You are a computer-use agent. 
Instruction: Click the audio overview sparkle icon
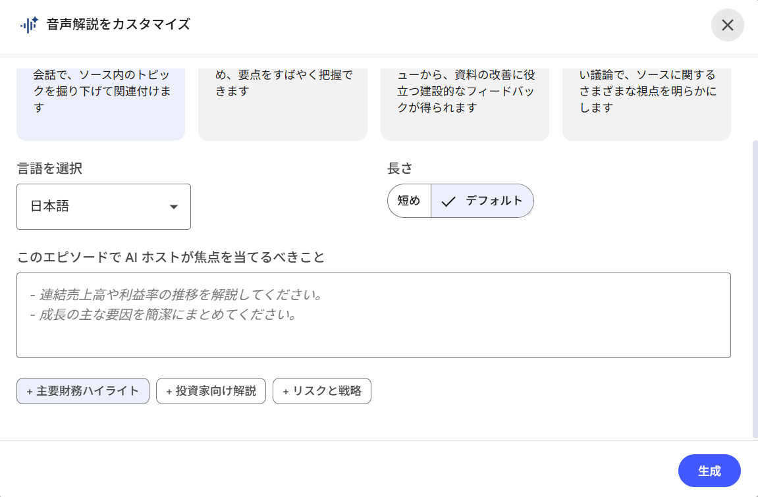(29, 25)
